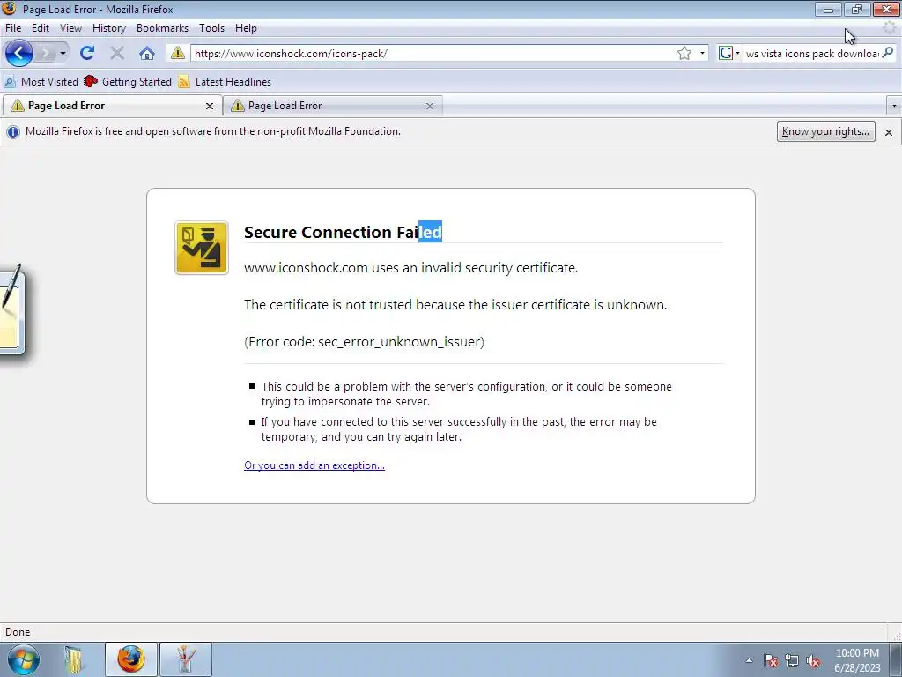Viewport: 902px width, 677px height.
Task: Dismiss the Mozilla notification bar
Action: 888,132
